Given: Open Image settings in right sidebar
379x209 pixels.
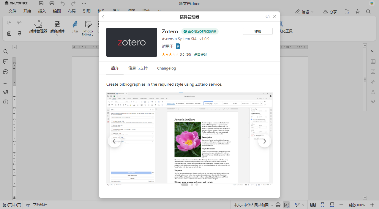Looking at the screenshot, I should pyautogui.click(x=373, y=72).
